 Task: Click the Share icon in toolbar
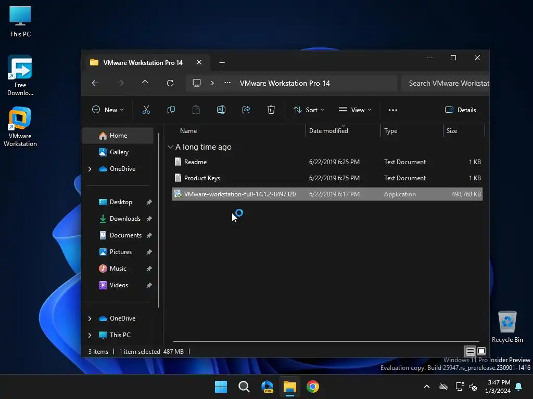point(246,110)
